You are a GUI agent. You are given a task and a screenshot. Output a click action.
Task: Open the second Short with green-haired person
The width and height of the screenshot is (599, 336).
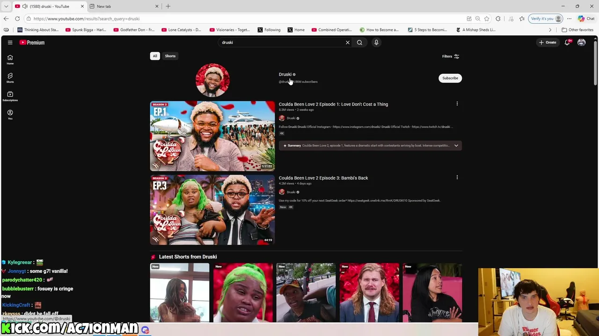243,293
